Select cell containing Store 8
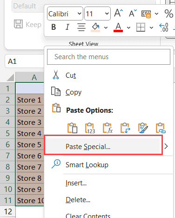Image resolution: width=175 pixels, height=218 pixels. pyautogui.click(x=30, y=178)
